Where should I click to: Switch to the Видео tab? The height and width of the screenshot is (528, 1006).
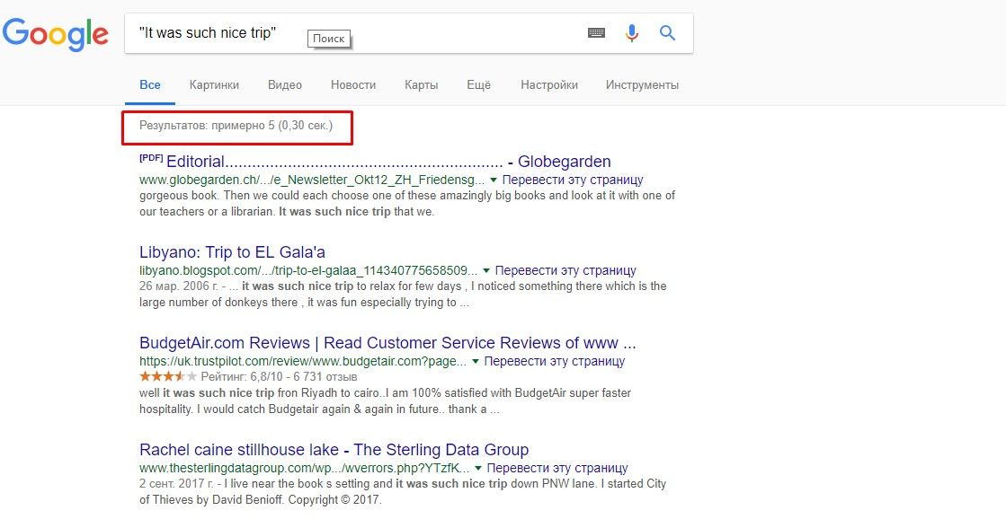(285, 84)
